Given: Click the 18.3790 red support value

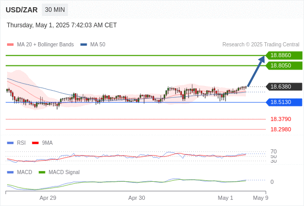Looking at the screenshot, I should click(280, 119).
